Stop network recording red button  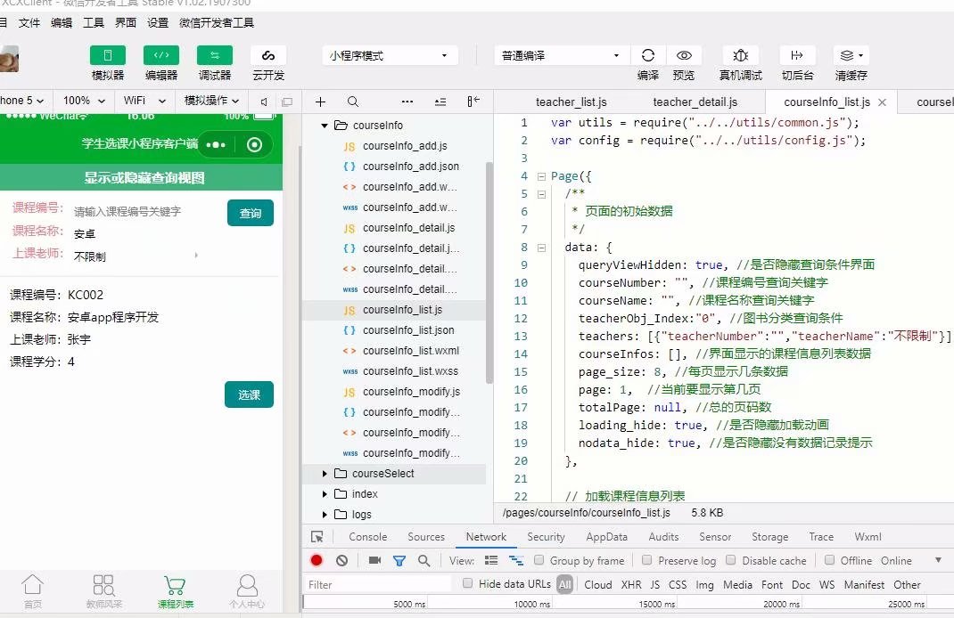[x=317, y=560]
